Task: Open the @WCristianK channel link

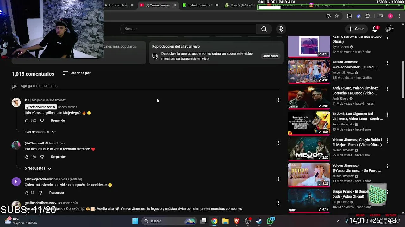Action: click(x=34, y=143)
